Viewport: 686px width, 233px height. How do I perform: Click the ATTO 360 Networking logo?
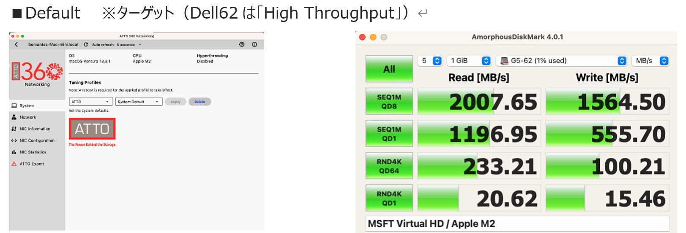pos(37,74)
